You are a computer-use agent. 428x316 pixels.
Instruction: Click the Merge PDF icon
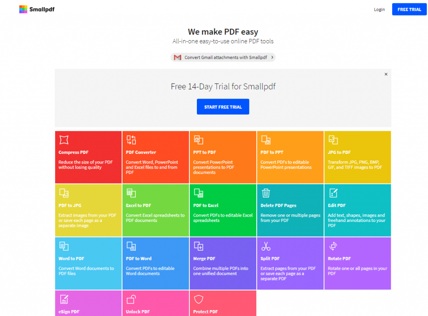pos(199,246)
